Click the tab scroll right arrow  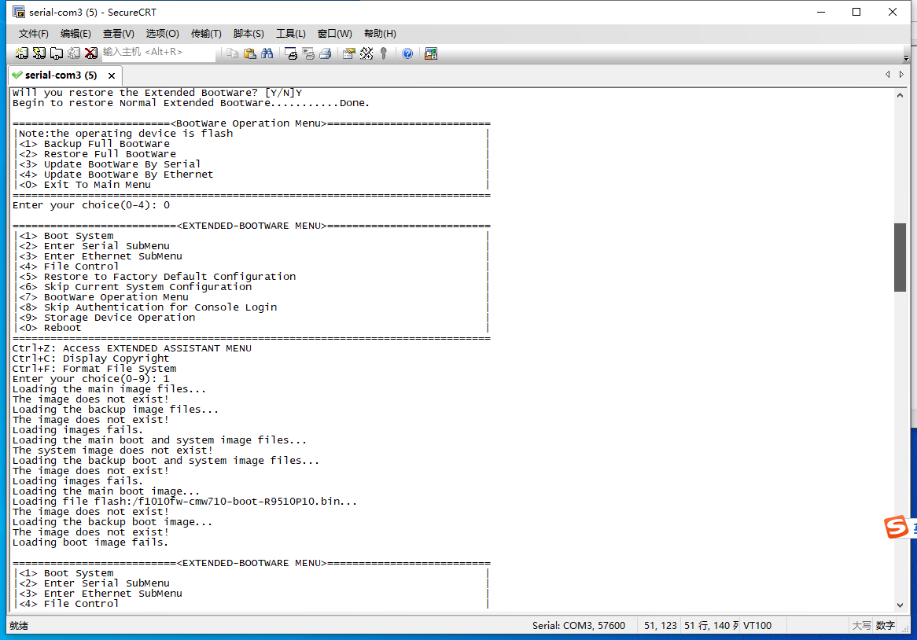tap(901, 74)
